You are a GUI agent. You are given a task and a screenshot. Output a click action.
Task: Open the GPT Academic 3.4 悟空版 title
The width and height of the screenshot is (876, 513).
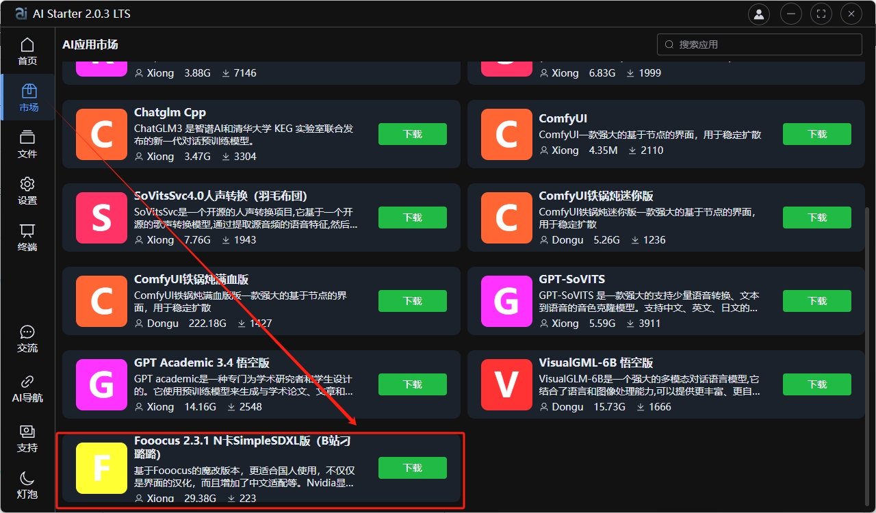pos(202,363)
